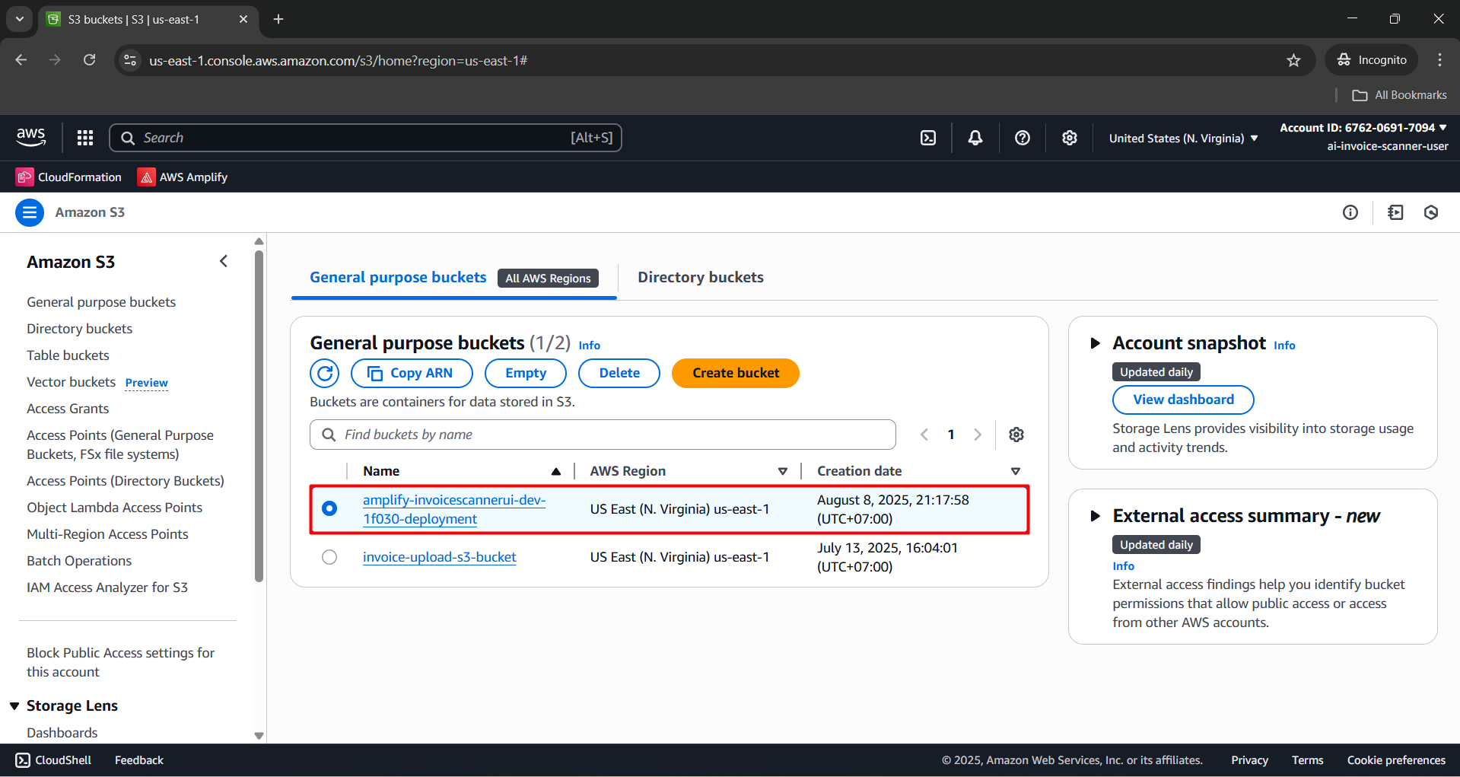Expand the Account snapshot section

pyautogui.click(x=1095, y=343)
